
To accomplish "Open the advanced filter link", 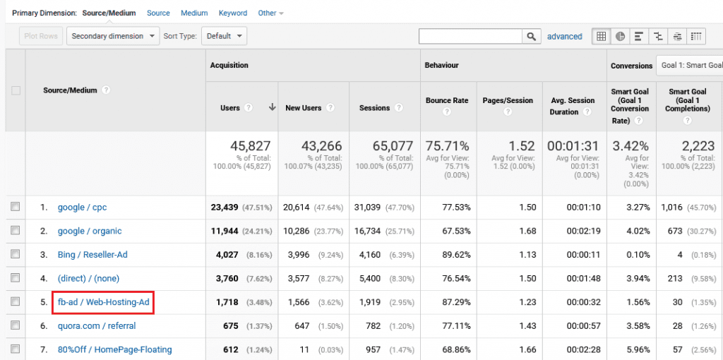I will click(564, 37).
